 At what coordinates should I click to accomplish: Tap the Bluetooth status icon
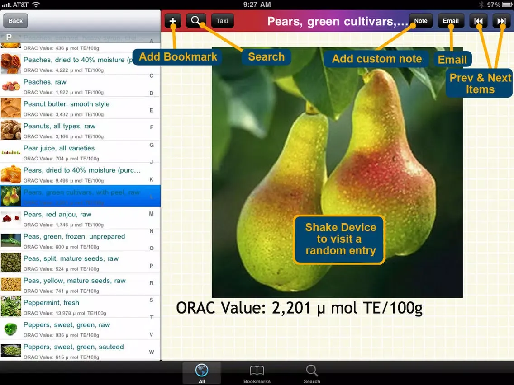[481, 5]
